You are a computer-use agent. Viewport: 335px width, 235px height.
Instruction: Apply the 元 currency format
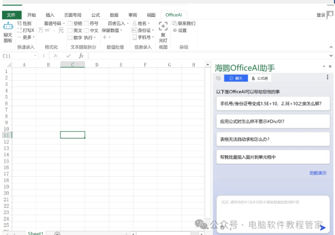[x=61, y=30]
